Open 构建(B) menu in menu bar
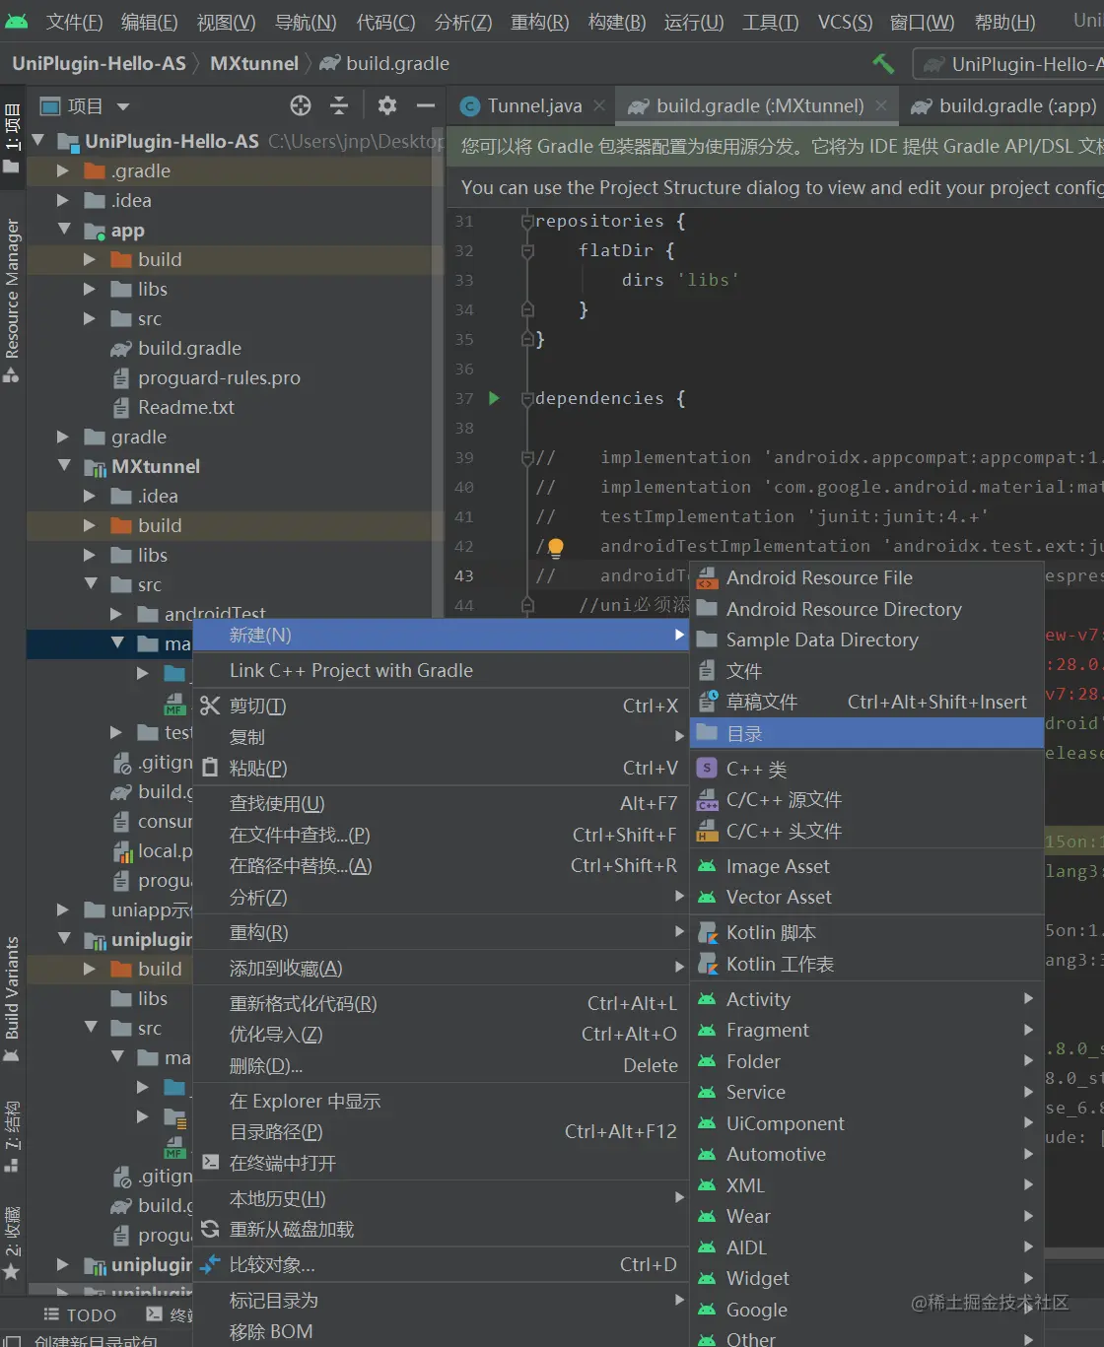The width and height of the screenshot is (1104, 1347). 617,22
